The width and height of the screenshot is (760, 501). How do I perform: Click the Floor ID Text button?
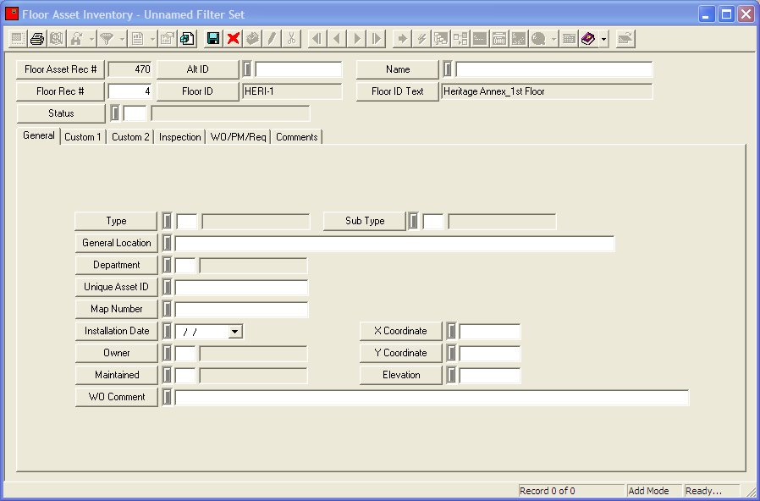tap(398, 91)
